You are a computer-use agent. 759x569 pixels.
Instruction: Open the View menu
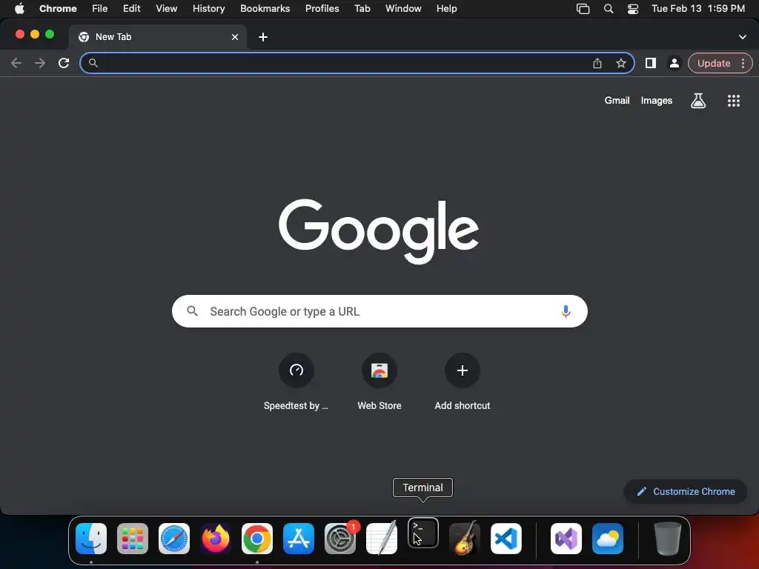click(x=167, y=9)
